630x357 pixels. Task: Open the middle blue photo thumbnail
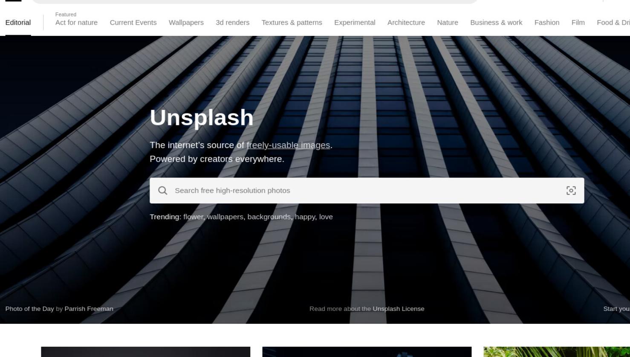click(367, 352)
